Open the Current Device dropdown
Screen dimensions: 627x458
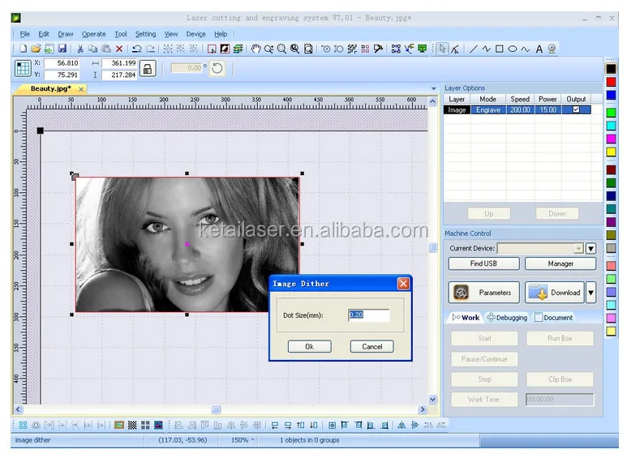[578, 249]
